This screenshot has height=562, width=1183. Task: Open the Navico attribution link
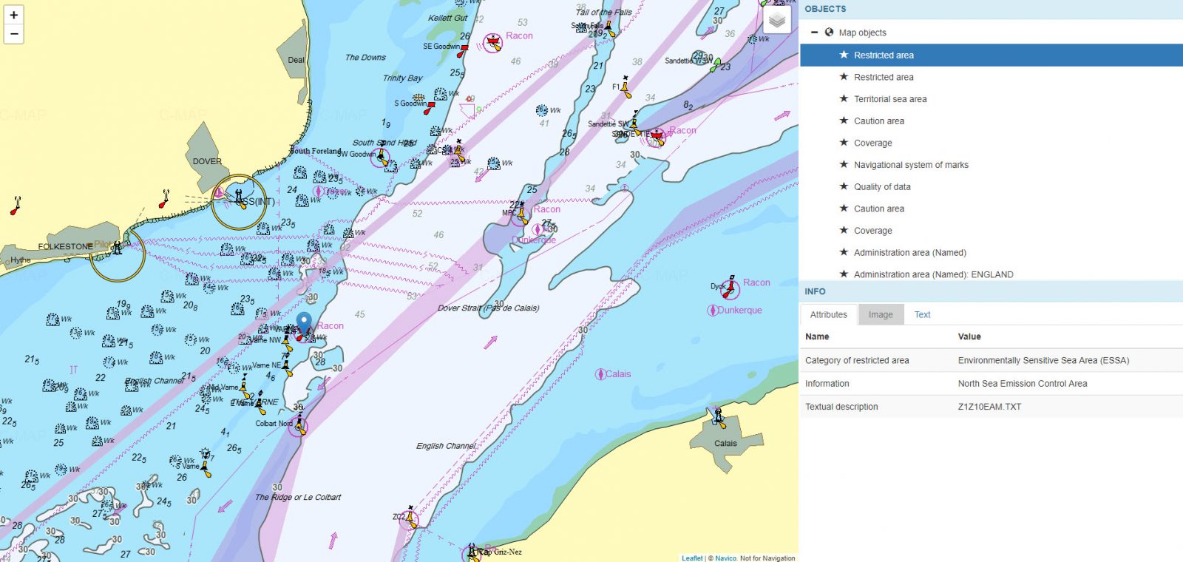(x=726, y=558)
